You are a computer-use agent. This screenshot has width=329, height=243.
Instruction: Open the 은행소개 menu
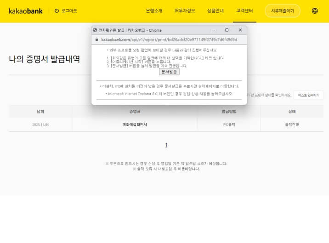click(154, 11)
